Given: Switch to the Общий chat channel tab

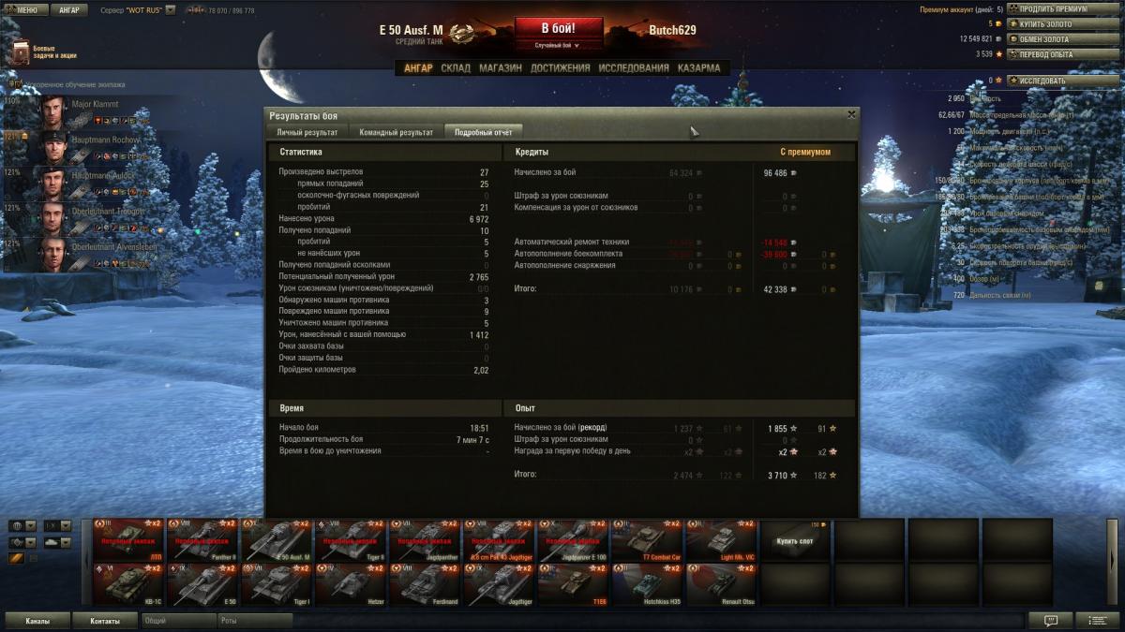Looking at the screenshot, I should [x=178, y=621].
